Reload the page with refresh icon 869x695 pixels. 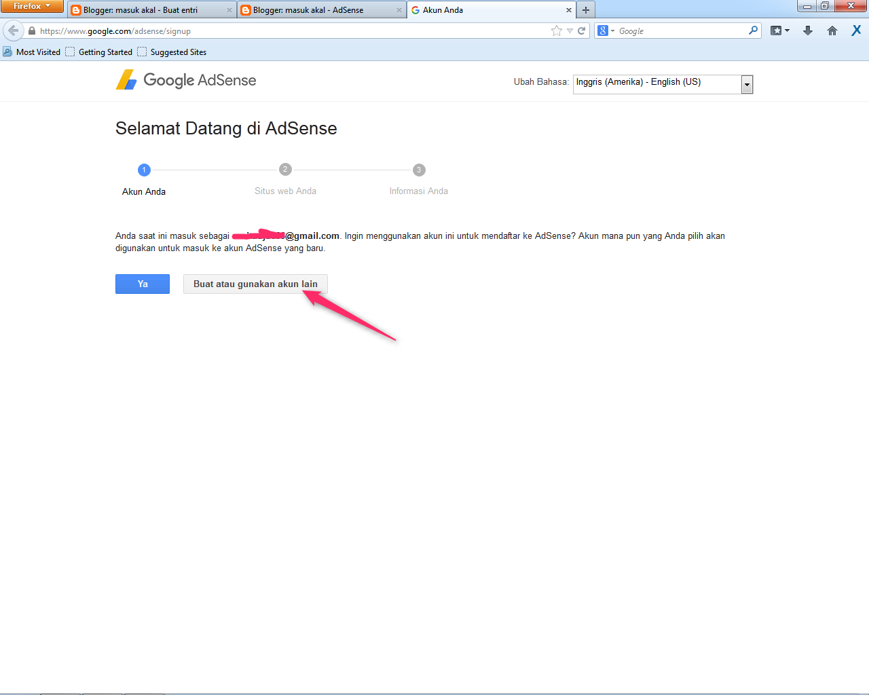click(582, 31)
